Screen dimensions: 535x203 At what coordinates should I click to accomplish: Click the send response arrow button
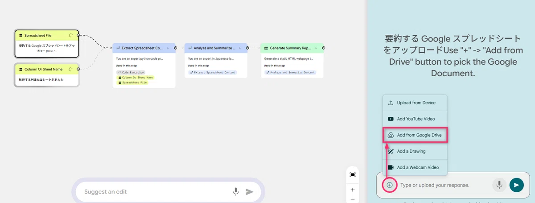click(x=516, y=185)
